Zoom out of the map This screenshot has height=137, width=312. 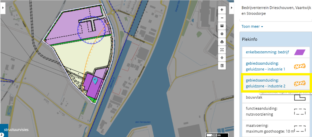222,18
